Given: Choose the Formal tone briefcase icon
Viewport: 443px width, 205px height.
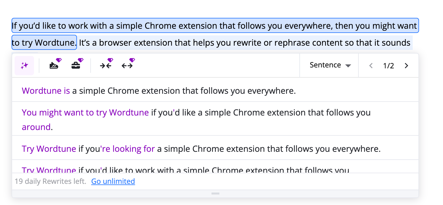Looking at the screenshot, I should coord(76,66).
